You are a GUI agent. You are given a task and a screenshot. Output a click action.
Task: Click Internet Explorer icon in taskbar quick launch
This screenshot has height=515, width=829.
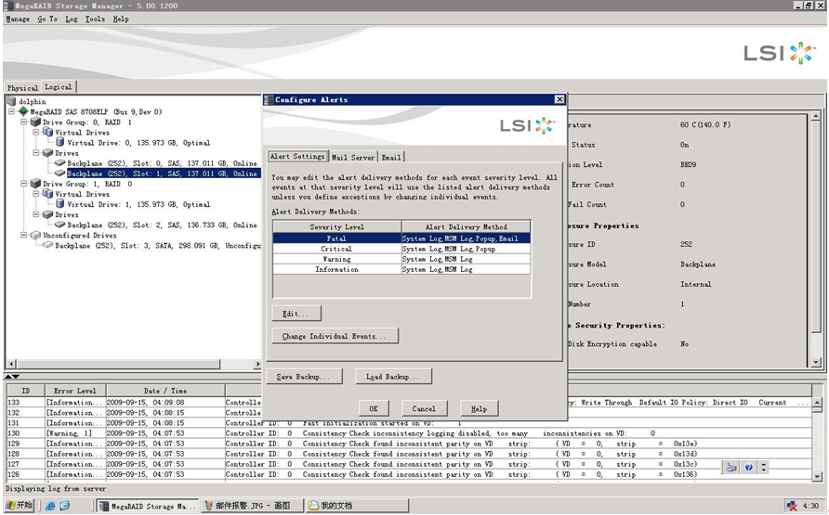tap(51, 506)
